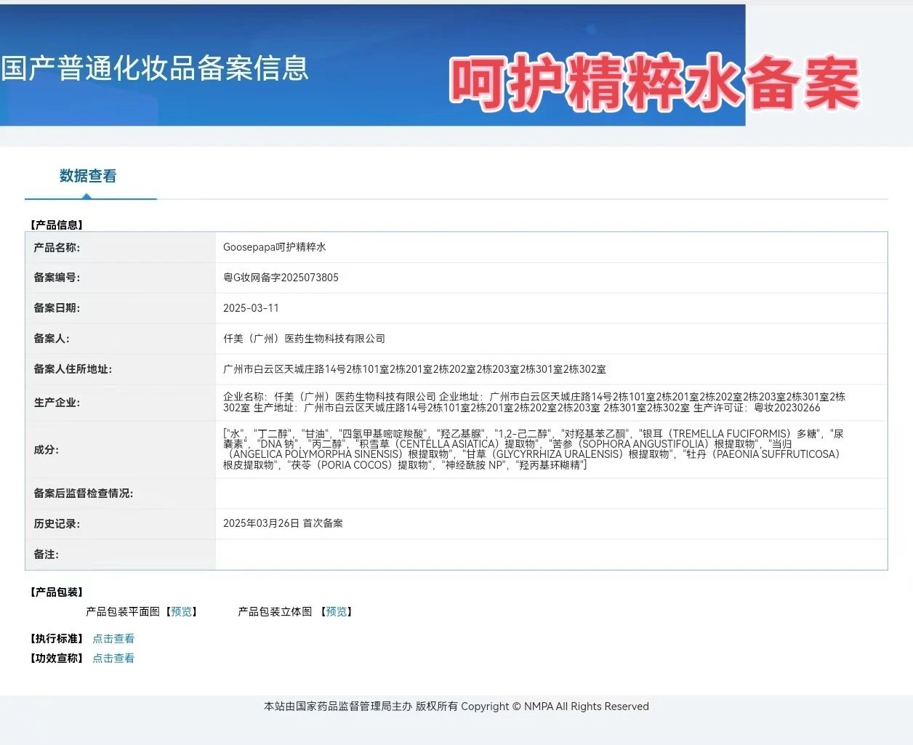Click the 备案人: field label
Image resolution: width=913 pixels, height=745 pixels.
(x=52, y=339)
